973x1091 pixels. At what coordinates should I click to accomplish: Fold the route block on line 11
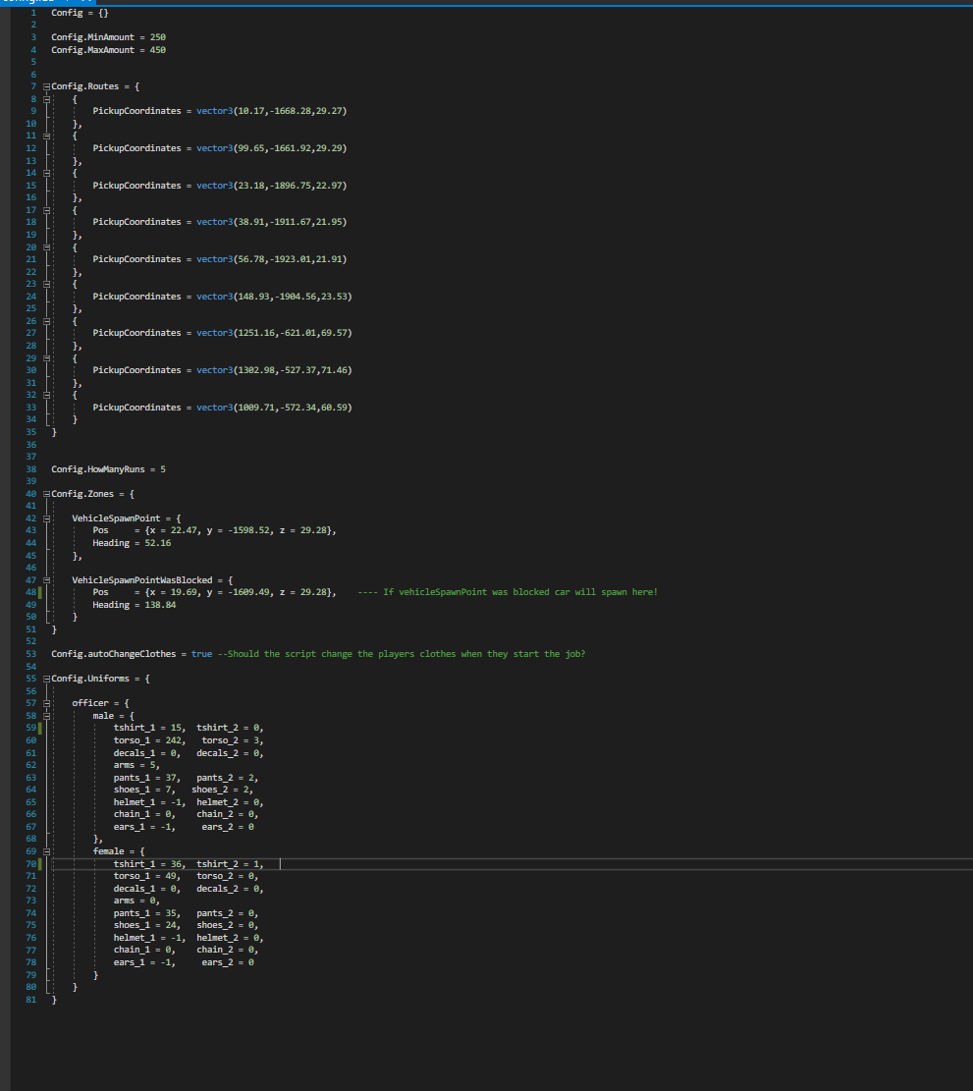pos(46,136)
